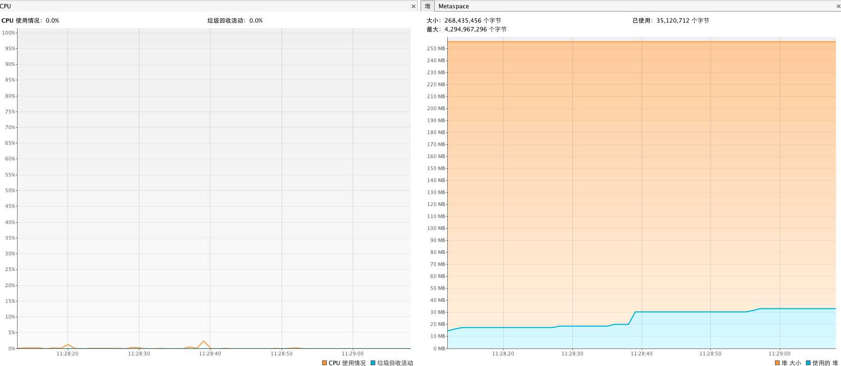
Task: Click the 50% label on CPU axis
Action: pos(10,190)
